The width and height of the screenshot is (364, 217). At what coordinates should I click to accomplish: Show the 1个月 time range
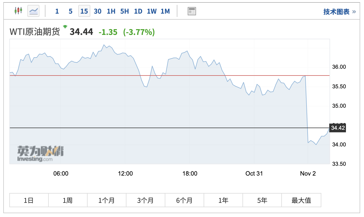pyautogui.click(x=106, y=200)
